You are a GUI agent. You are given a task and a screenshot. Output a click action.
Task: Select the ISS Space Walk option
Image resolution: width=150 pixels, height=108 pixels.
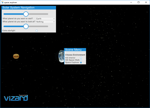(81, 60)
